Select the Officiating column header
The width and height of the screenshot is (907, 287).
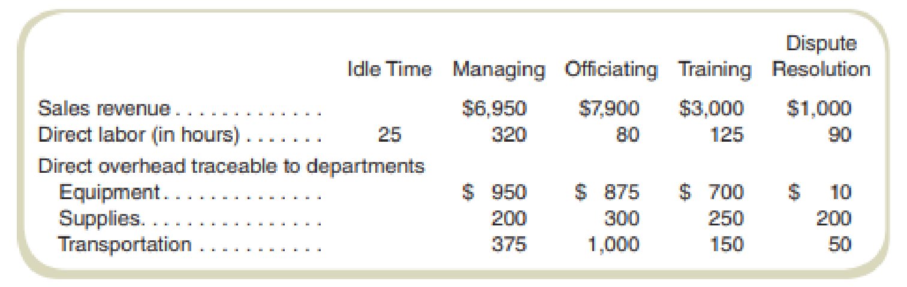point(611,71)
